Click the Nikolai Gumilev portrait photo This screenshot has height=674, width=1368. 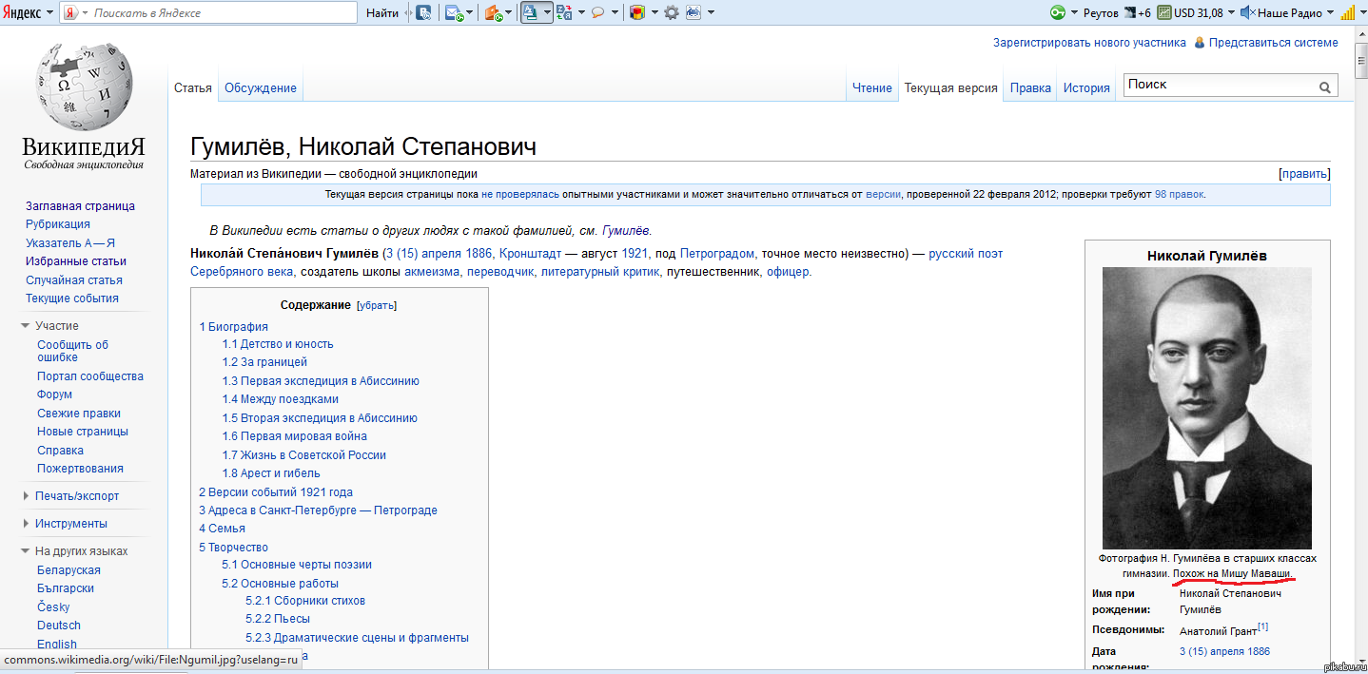coord(1206,407)
